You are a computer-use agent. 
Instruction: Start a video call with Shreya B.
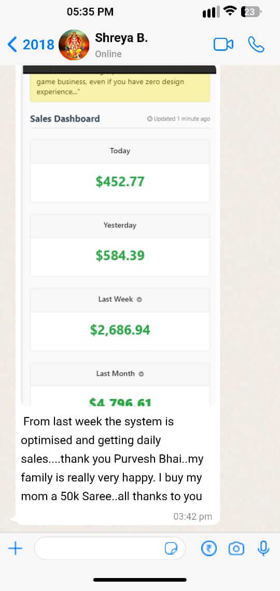[223, 45]
